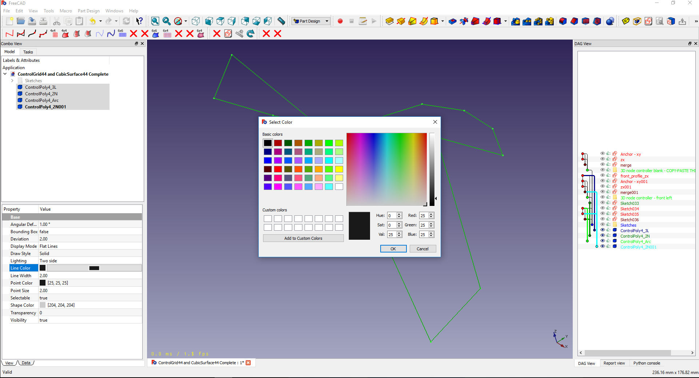Click the Hue input field
The width and height of the screenshot is (699, 378).
click(392, 215)
